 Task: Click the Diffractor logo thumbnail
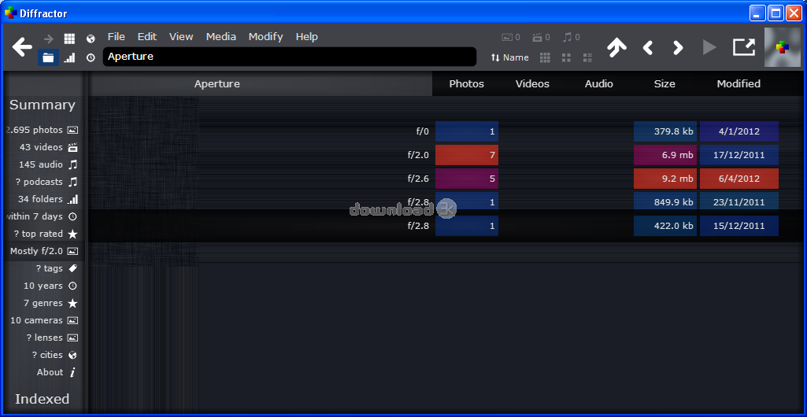(783, 47)
